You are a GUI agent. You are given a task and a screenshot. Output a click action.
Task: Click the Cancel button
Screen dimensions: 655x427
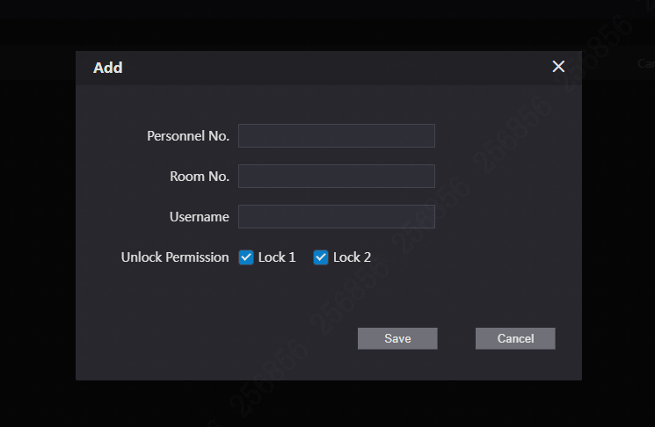(515, 338)
